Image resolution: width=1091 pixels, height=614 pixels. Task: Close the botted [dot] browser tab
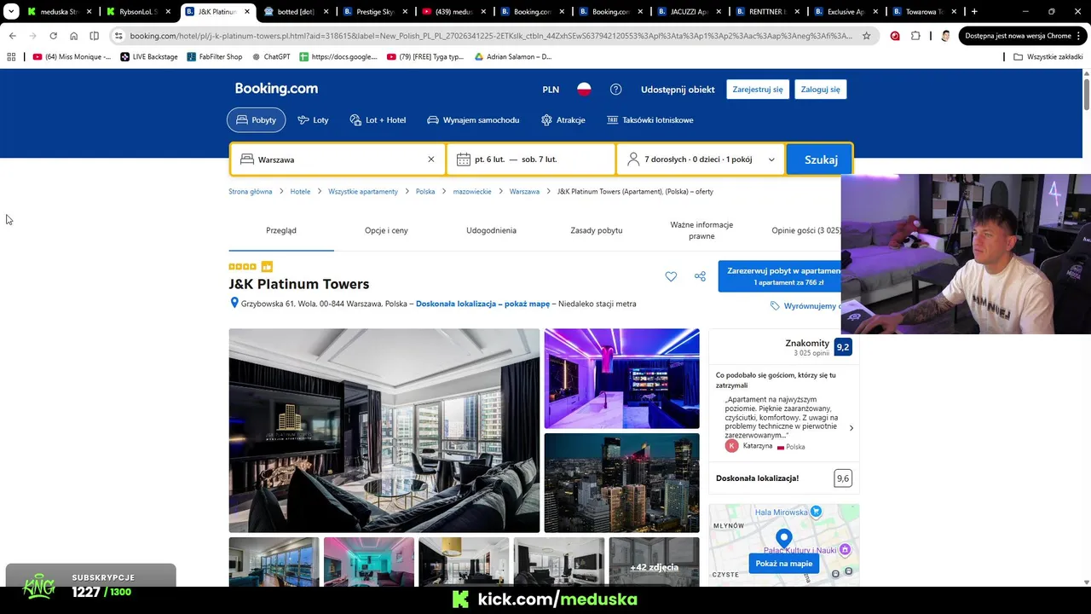(x=325, y=12)
